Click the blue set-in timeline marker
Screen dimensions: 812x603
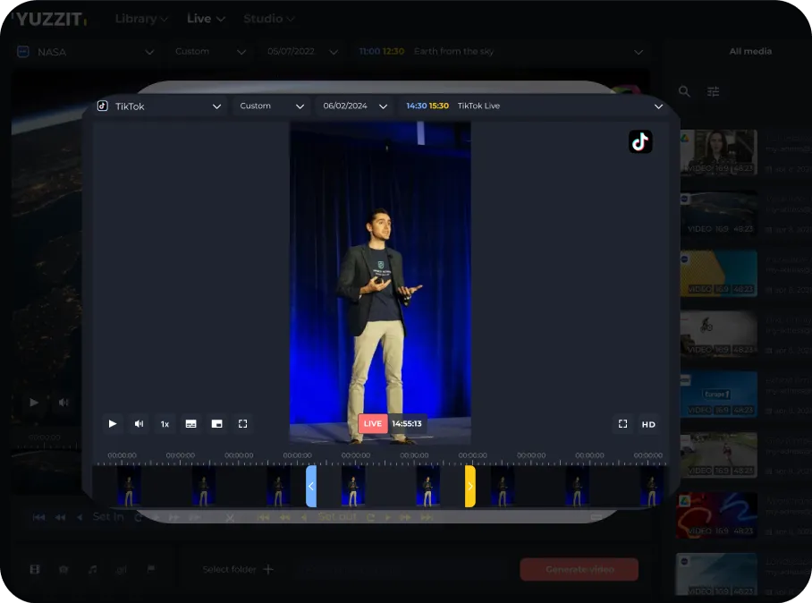311,486
